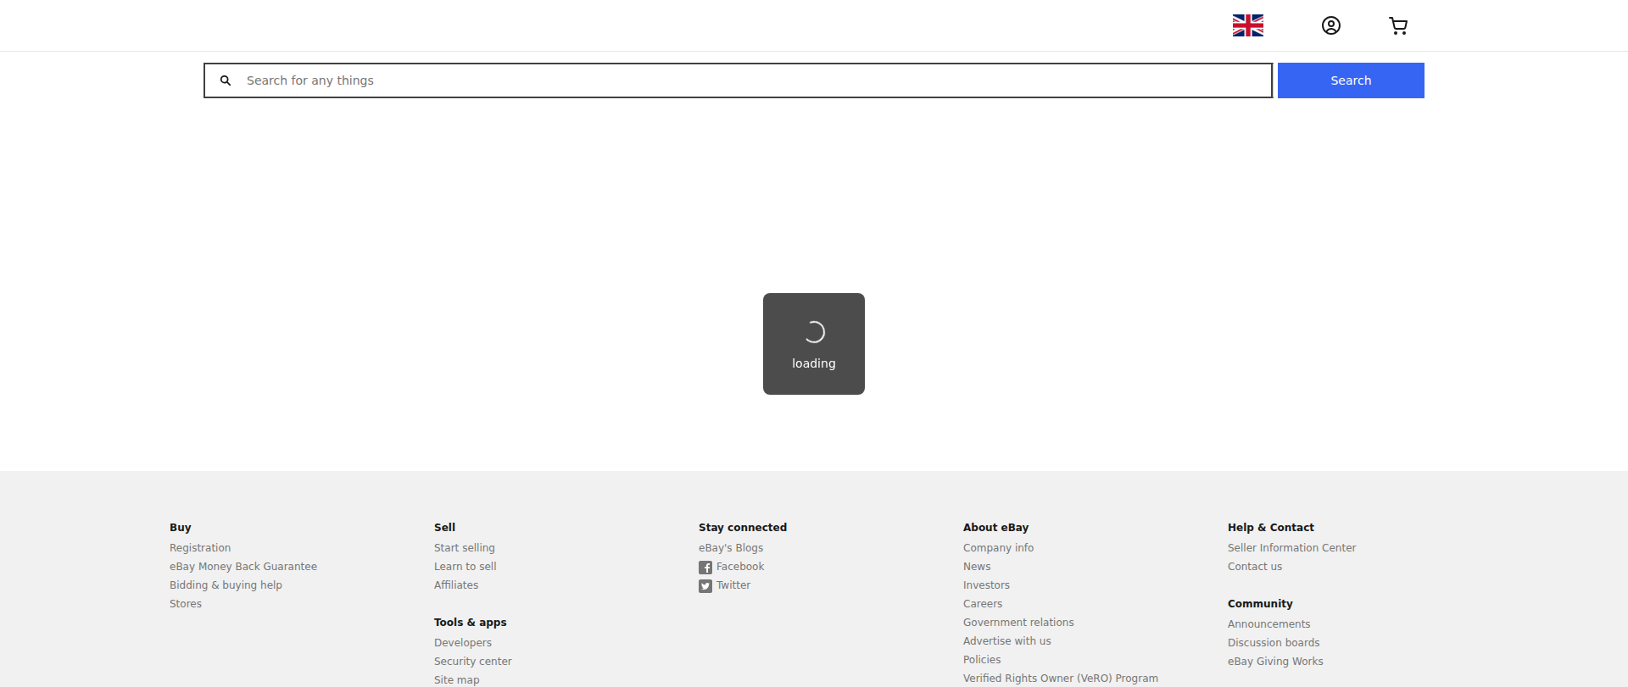The image size is (1628, 687).
Task: Open the eBay Giving Works link
Action: click(x=1275, y=662)
